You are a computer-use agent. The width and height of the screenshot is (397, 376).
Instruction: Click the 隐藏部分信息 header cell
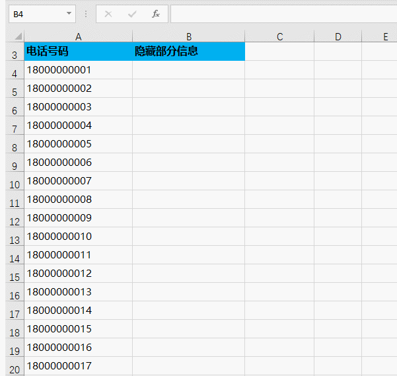pos(189,52)
